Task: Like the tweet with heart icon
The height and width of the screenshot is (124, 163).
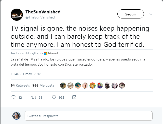Action: click(x=54, y=97)
